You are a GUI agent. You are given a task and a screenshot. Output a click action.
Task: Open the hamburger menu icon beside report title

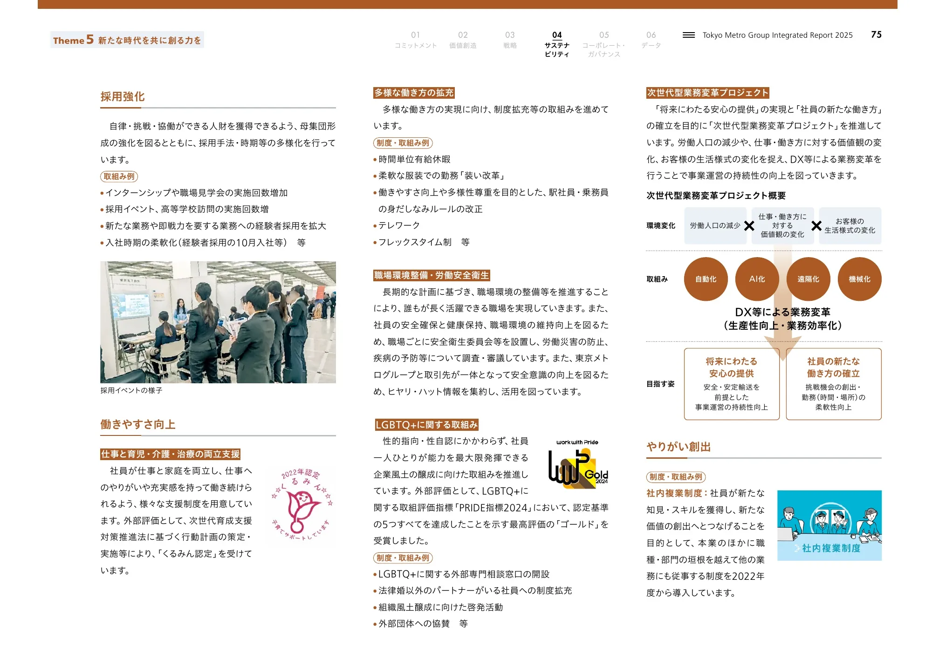(x=688, y=35)
